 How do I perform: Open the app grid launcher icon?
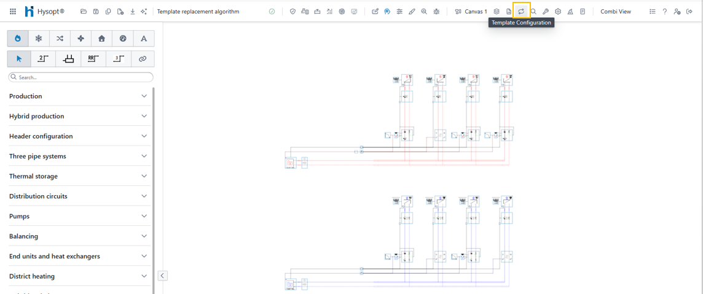pos(13,12)
